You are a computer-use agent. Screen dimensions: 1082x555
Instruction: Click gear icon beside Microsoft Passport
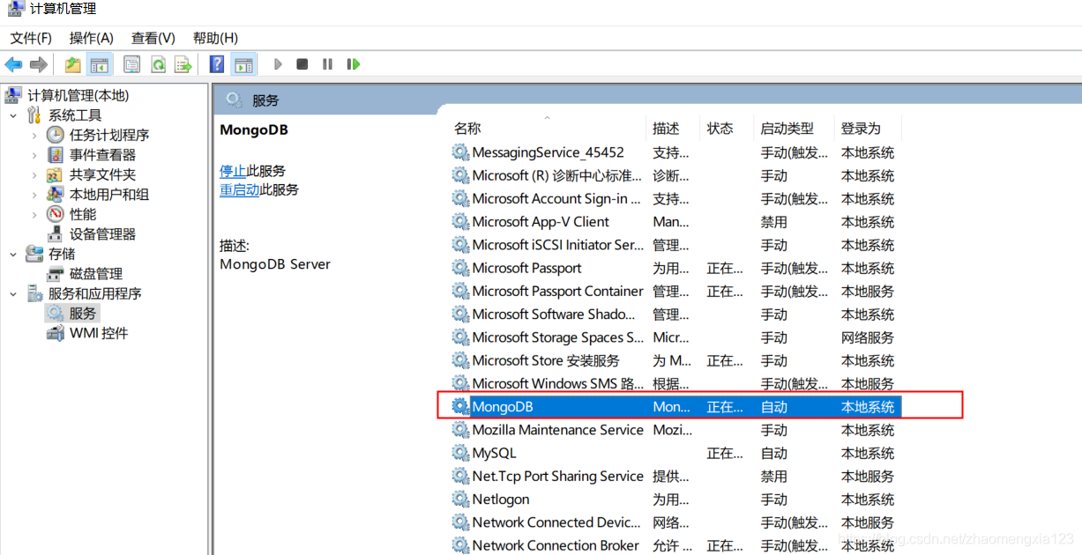click(460, 268)
